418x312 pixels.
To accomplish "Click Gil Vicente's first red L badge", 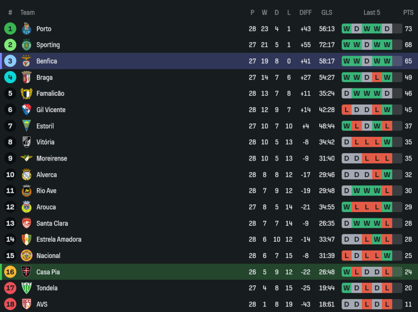I will click(347, 110).
